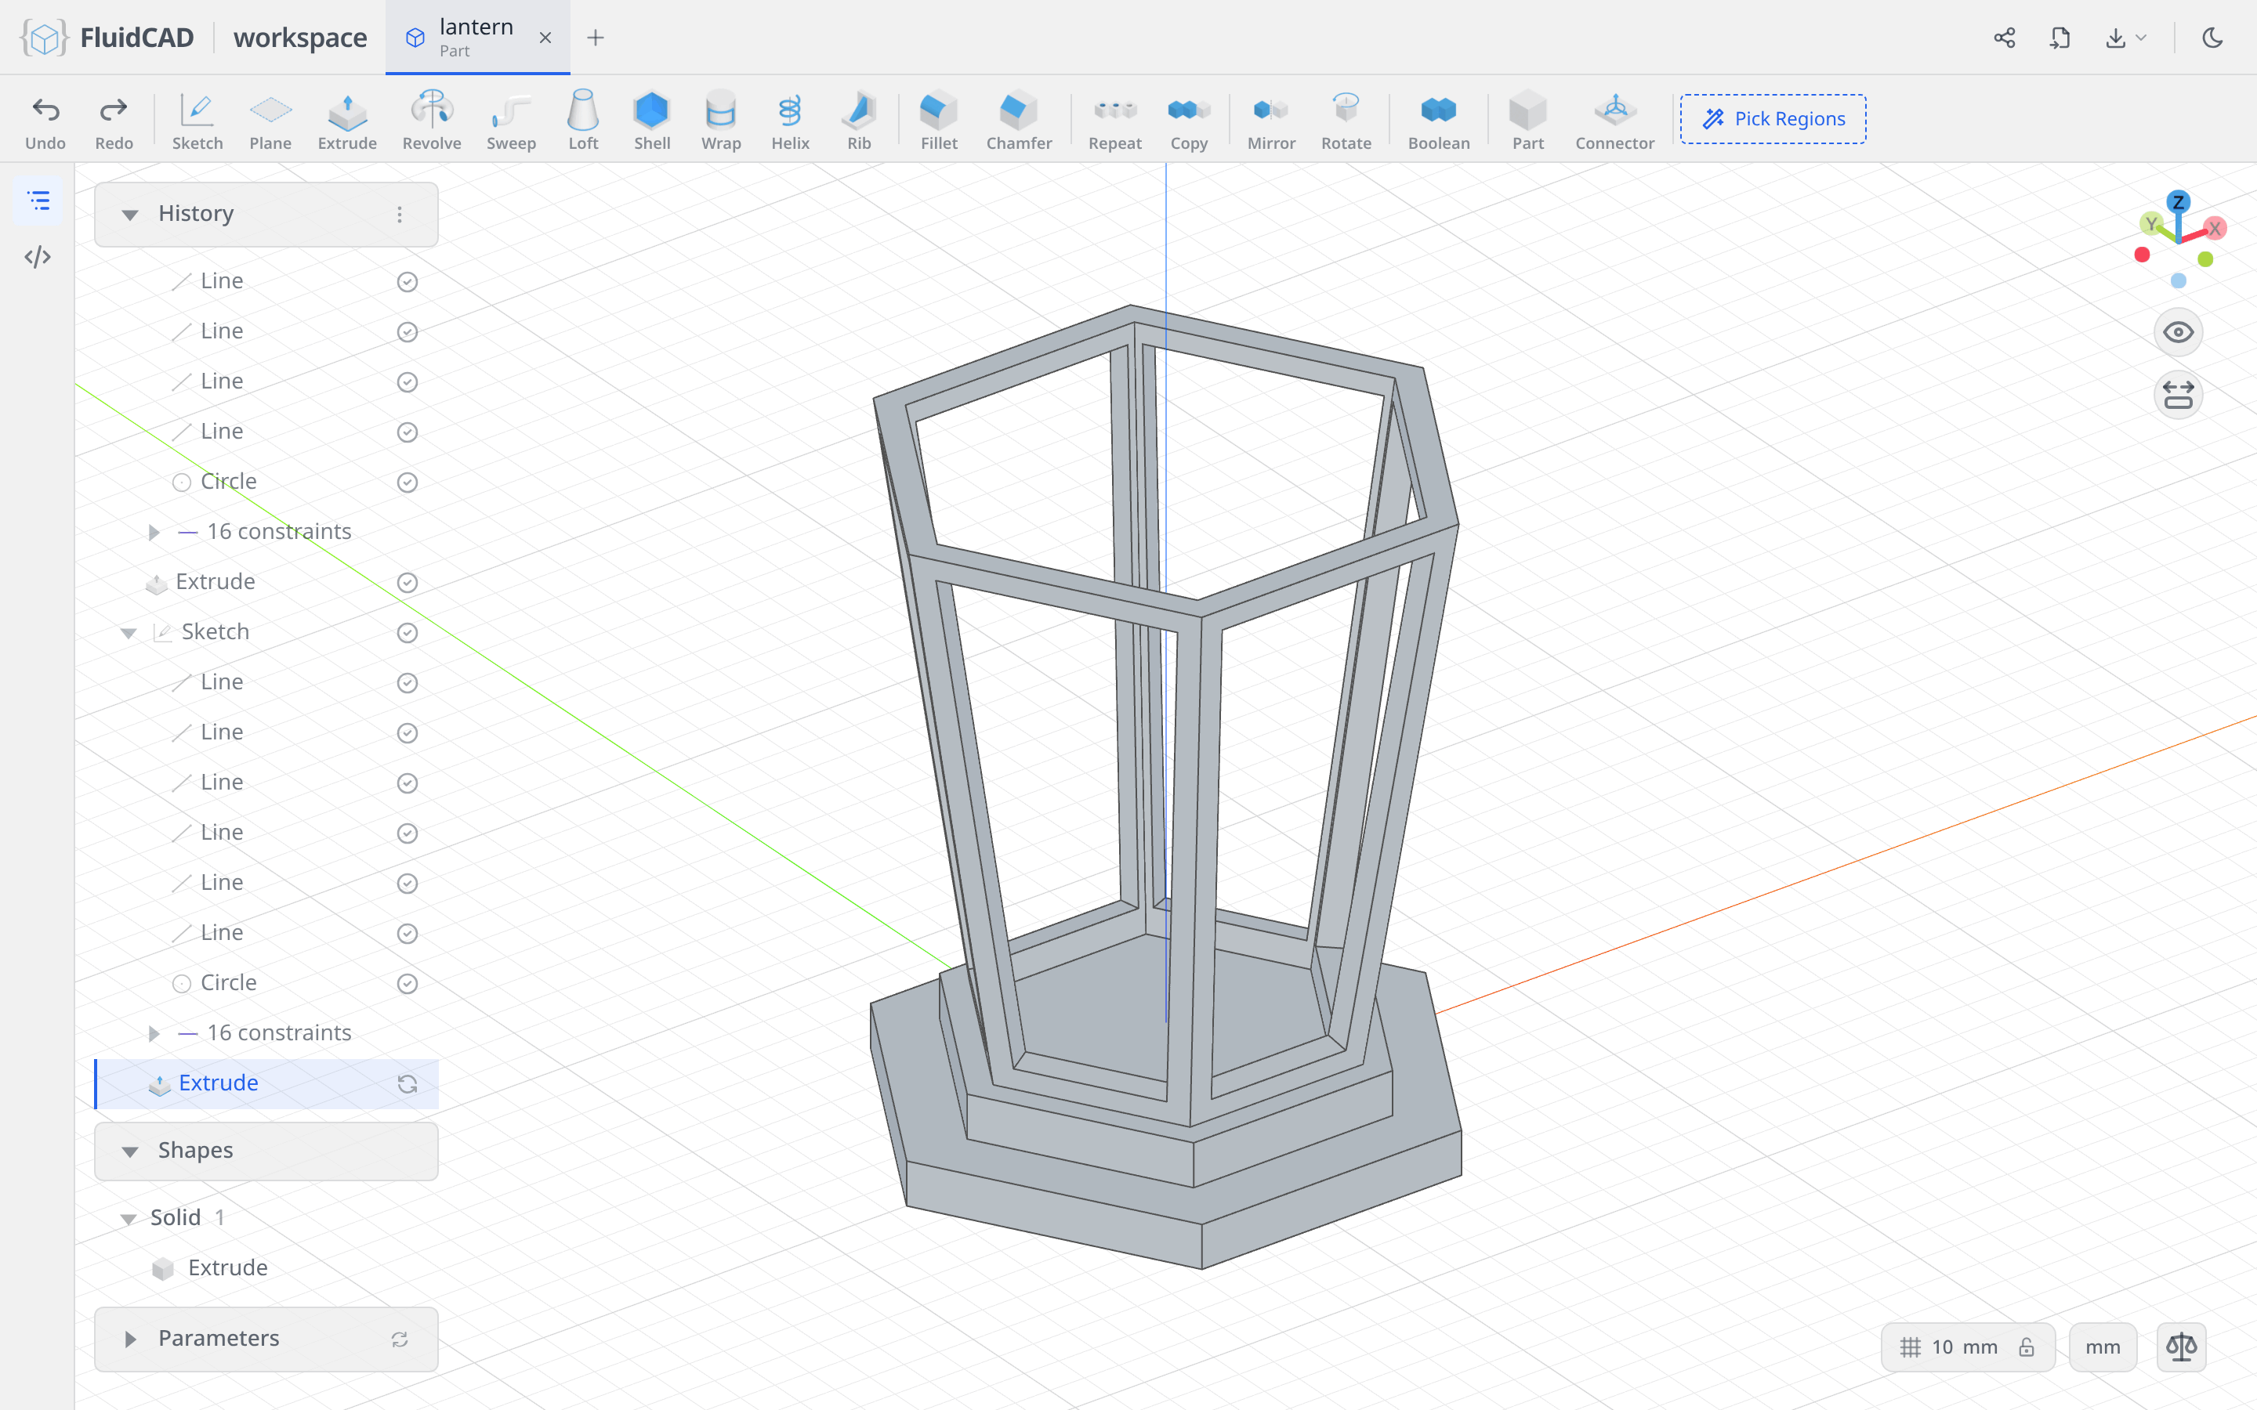Add a new tab with plus
Viewport: 2257px width, 1410px height.
pos(595,38)
